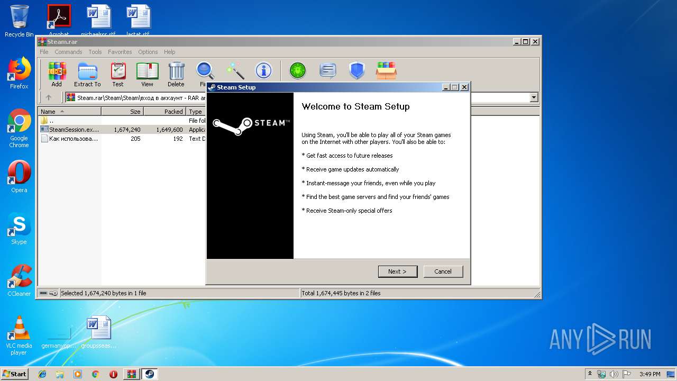Click the Test archive toolbar icon
677x381 pixels.
coord(118,74)
